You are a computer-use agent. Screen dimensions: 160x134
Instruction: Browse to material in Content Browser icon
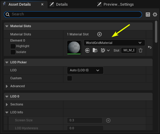(x=95, y=51)
